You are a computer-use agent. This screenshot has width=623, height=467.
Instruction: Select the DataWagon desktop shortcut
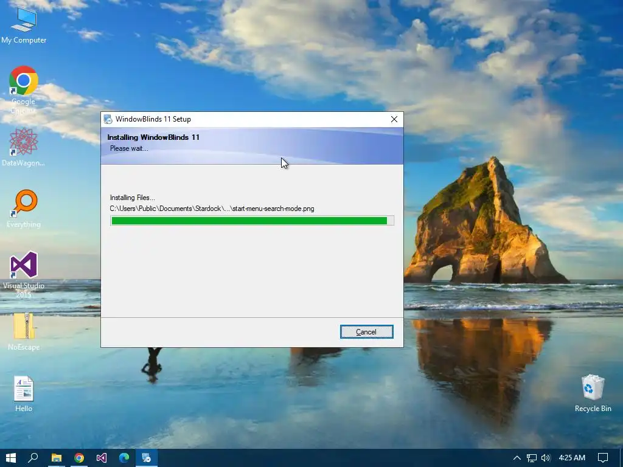pyautogui.click(x=24, y=147)
